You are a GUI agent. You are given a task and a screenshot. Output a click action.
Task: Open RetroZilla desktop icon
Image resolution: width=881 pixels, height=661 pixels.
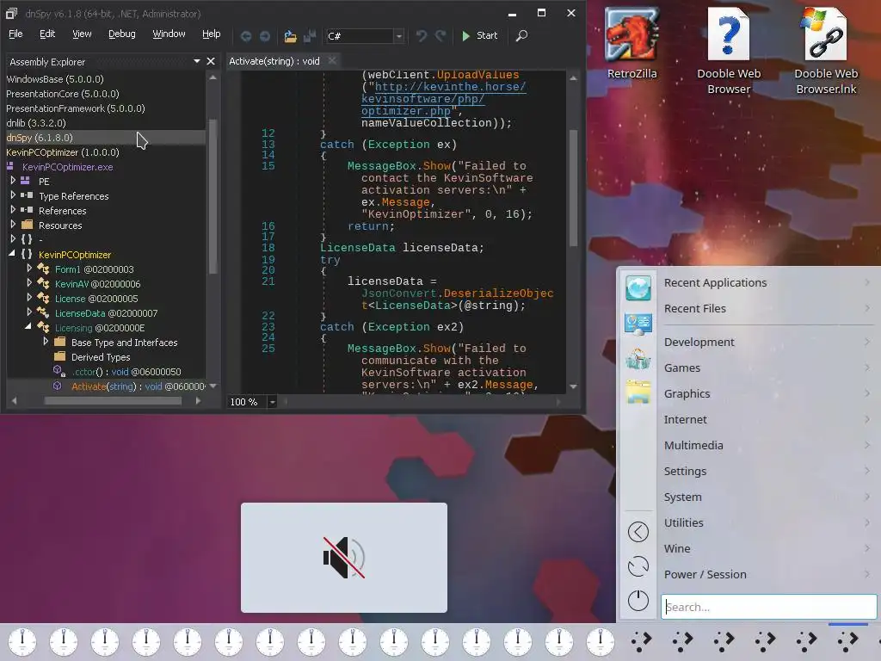631,43
